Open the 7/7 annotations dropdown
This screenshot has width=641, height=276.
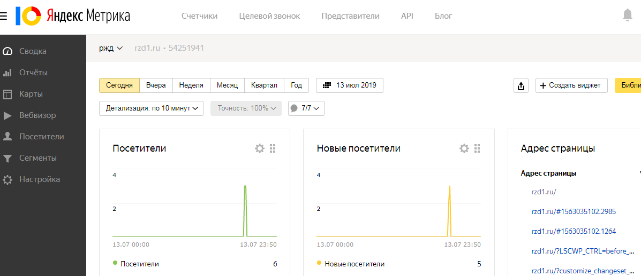point(306,108)
